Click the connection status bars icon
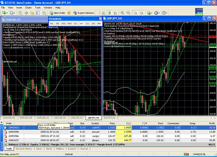Screen dimensions: 217x157 coord(186,154)
